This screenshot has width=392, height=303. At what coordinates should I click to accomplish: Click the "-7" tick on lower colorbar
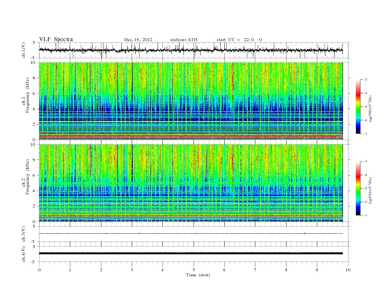[x=365, y=215]
